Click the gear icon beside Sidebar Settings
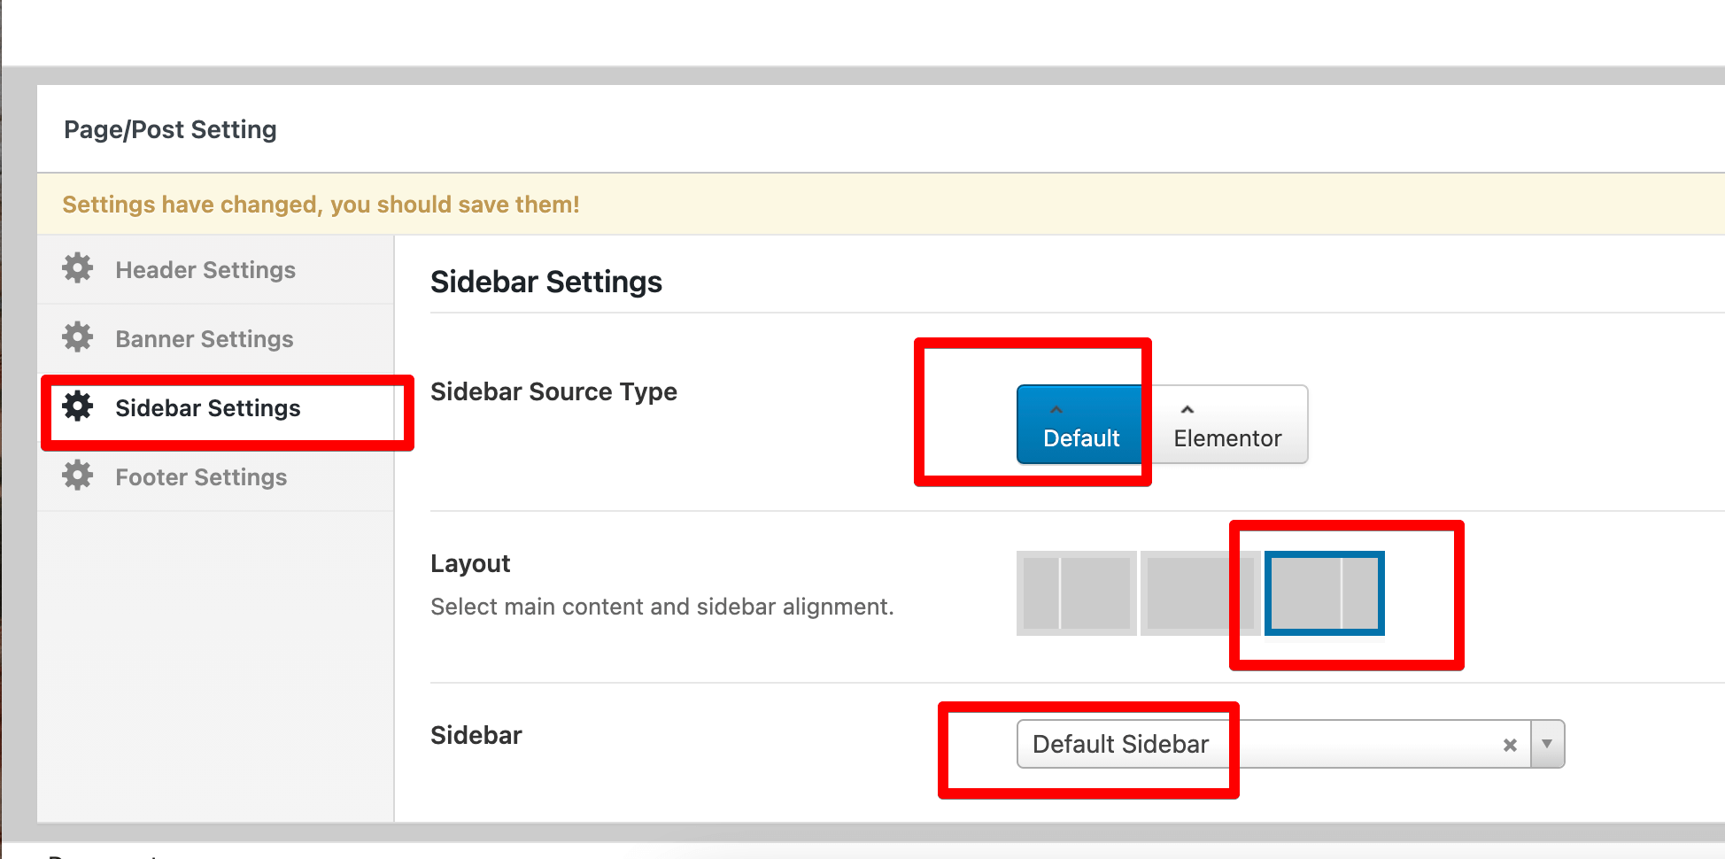 [x=78, y=406]
